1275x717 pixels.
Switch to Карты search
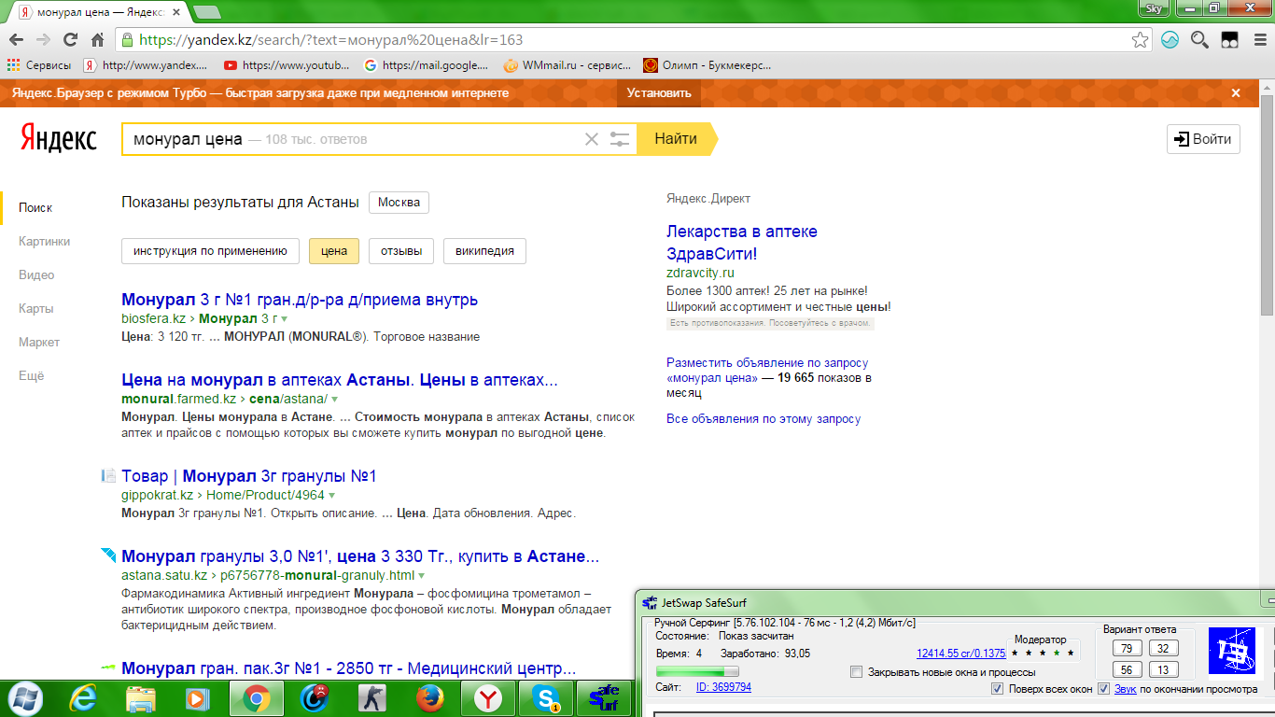click(35, 308)
